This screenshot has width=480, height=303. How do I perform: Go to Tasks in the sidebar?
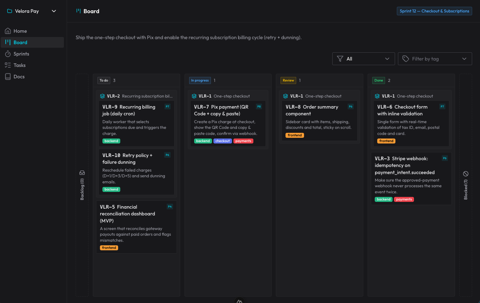[32, 65]
